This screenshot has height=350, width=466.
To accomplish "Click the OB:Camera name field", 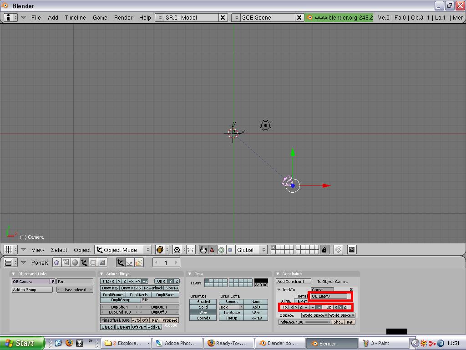I will point(31,282).
